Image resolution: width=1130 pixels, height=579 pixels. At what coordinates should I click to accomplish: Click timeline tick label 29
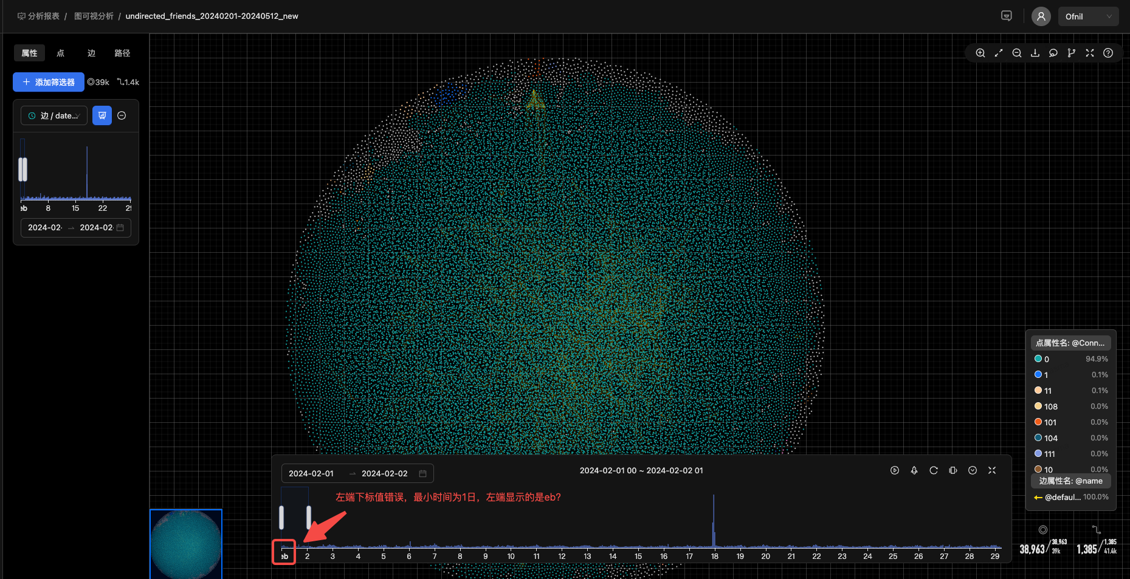coord(994,556)
